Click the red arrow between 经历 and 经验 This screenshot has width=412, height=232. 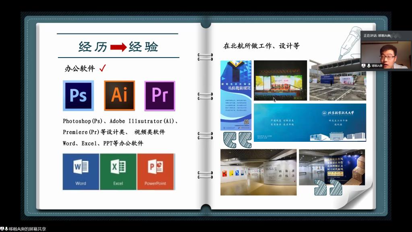click(x=119, y=48)
